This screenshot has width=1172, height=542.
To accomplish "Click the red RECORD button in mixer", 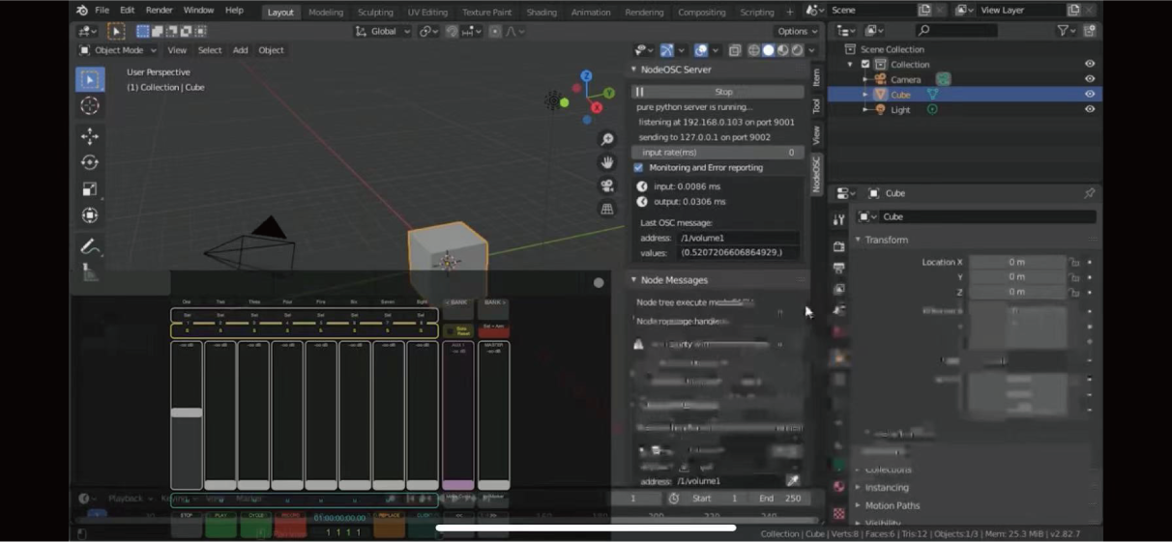I will coord(290,523).
